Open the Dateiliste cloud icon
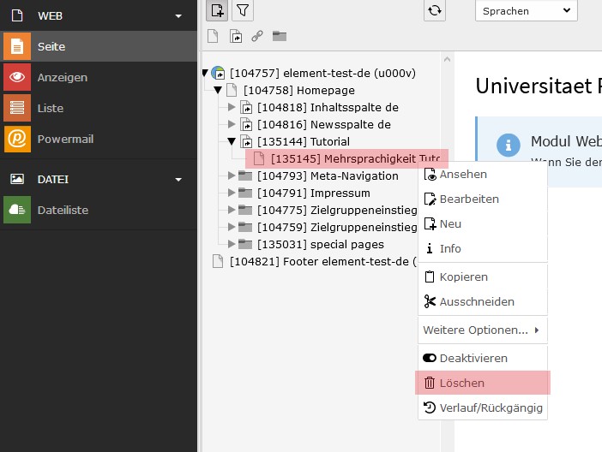Image resolution: width=602 pixels, height=452 pixels. (17, 210)
